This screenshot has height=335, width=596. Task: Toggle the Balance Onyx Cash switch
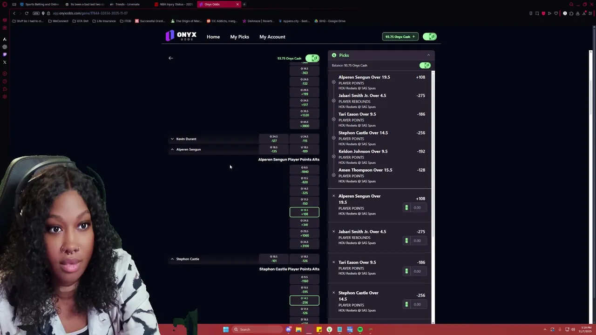pyautogui.click(x=425, y=66)
